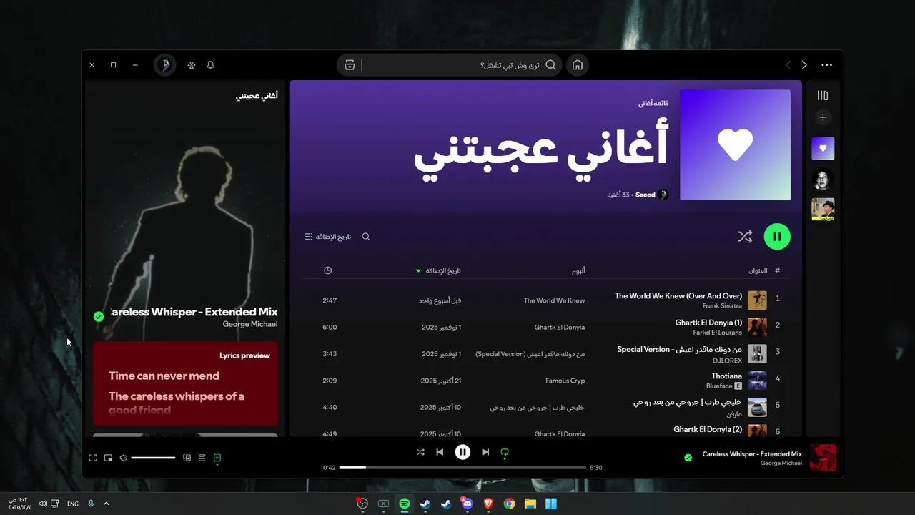Sort by the 'ألبوم' column header
The width and height of the screenshot is (915, 515).
pos(578,270)
